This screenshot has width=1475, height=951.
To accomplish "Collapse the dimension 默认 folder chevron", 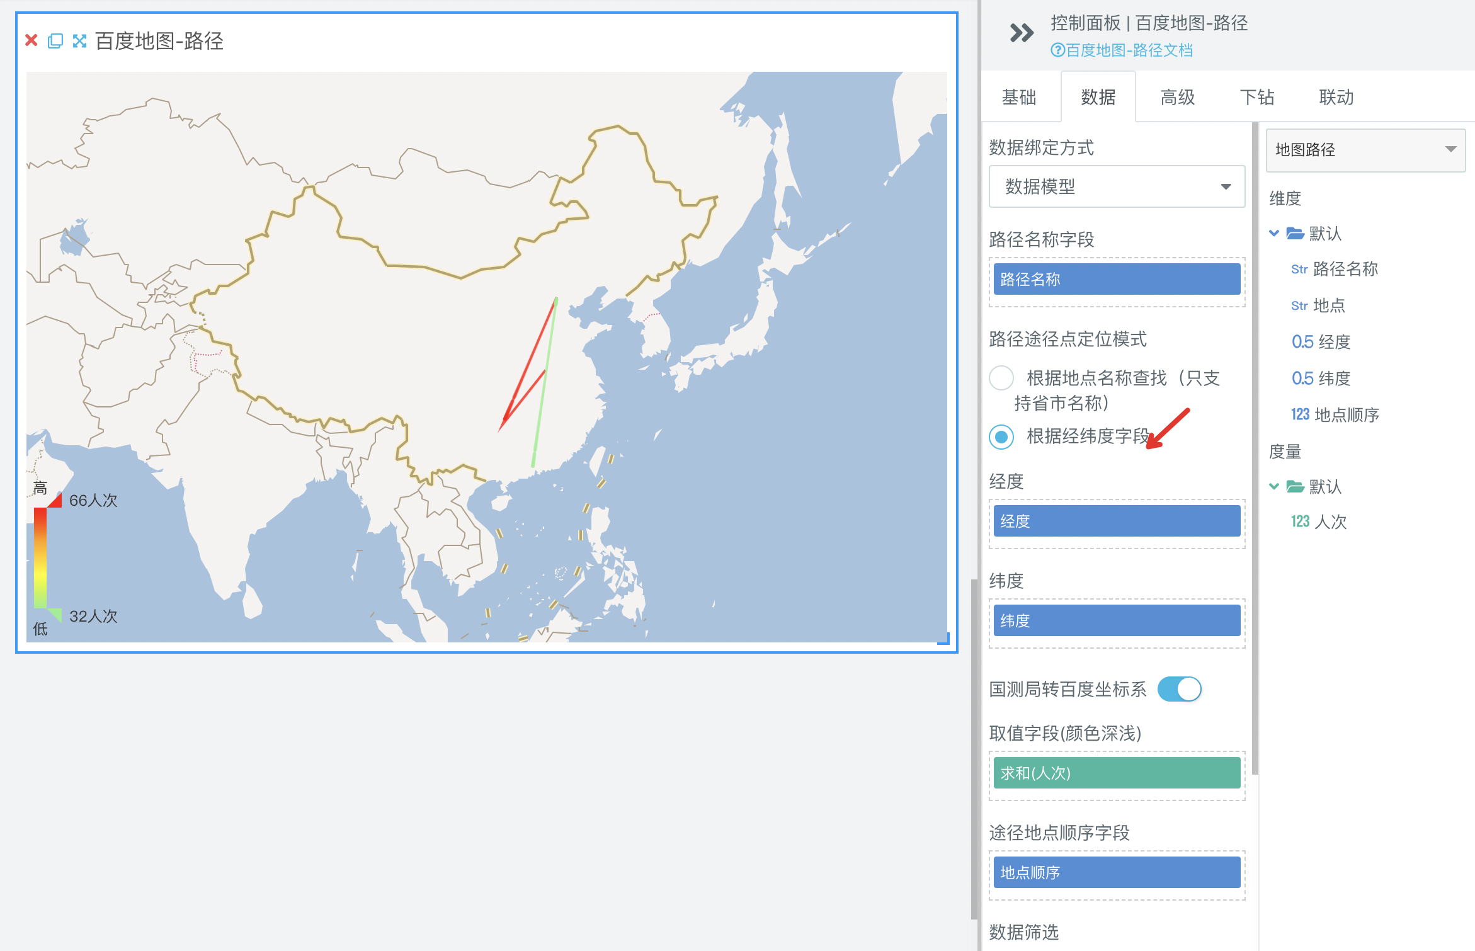I will pyautogui.click(x=1274, y=234).
